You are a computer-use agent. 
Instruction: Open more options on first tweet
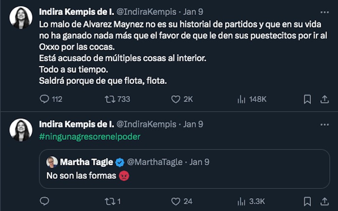324,10
